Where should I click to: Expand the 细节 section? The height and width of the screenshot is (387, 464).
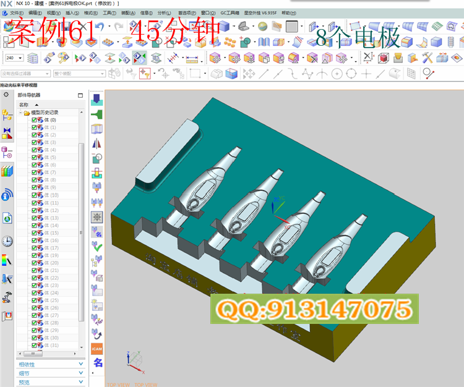pos(51,373)
